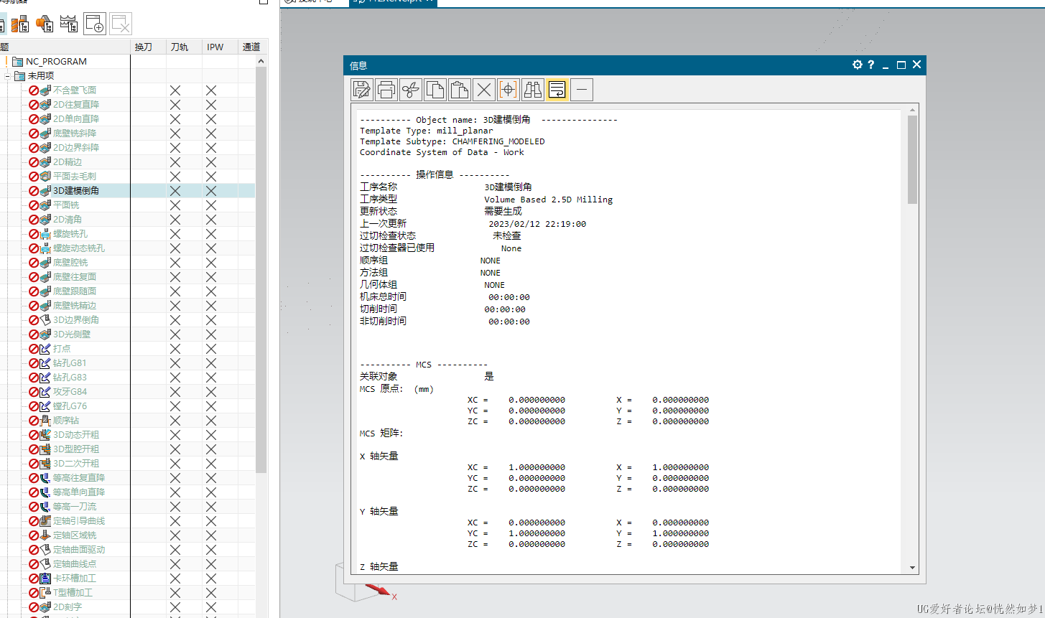Click the Copy icon in Information toolbar
1045x618 pixels.
click(x=435, y=90)
